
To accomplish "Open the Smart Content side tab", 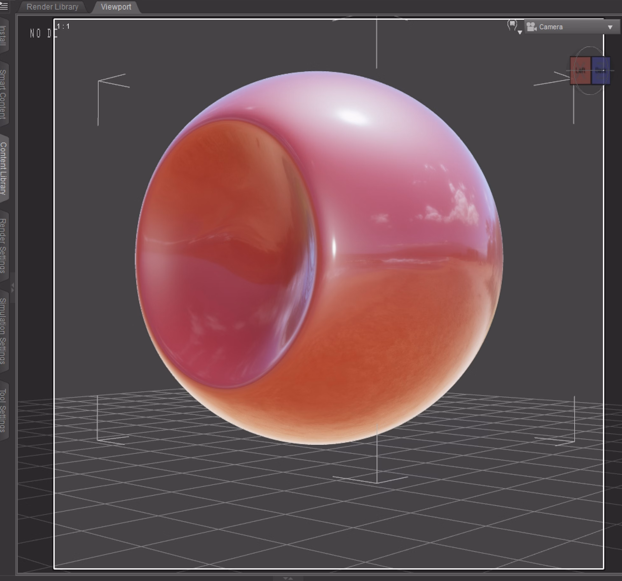I will [x=3, y=94].
